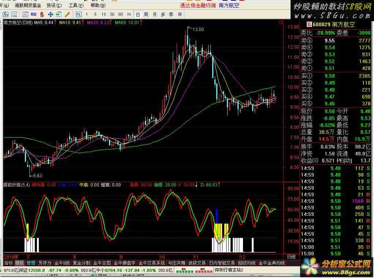The height and width of the screenshot is (278, 374).
Task: Select the yearly (年) period
Action: 180,15
